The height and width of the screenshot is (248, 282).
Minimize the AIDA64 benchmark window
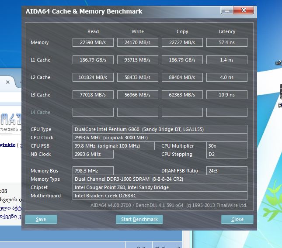click(227, 10)
